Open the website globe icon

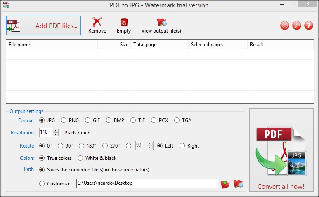coord(284,26)
